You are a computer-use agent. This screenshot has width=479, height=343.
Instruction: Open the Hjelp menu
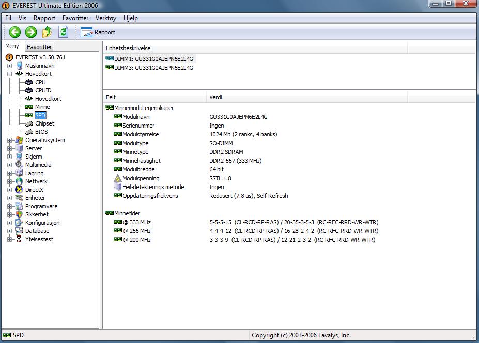tap(130, 18)
